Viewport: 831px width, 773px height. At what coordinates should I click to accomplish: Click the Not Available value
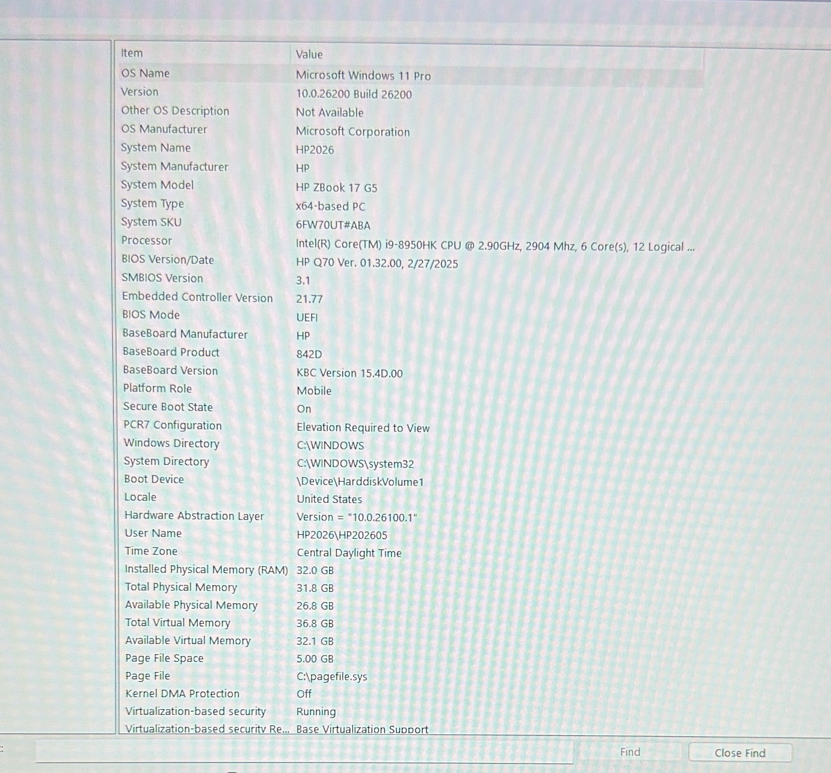coord(330,112)
